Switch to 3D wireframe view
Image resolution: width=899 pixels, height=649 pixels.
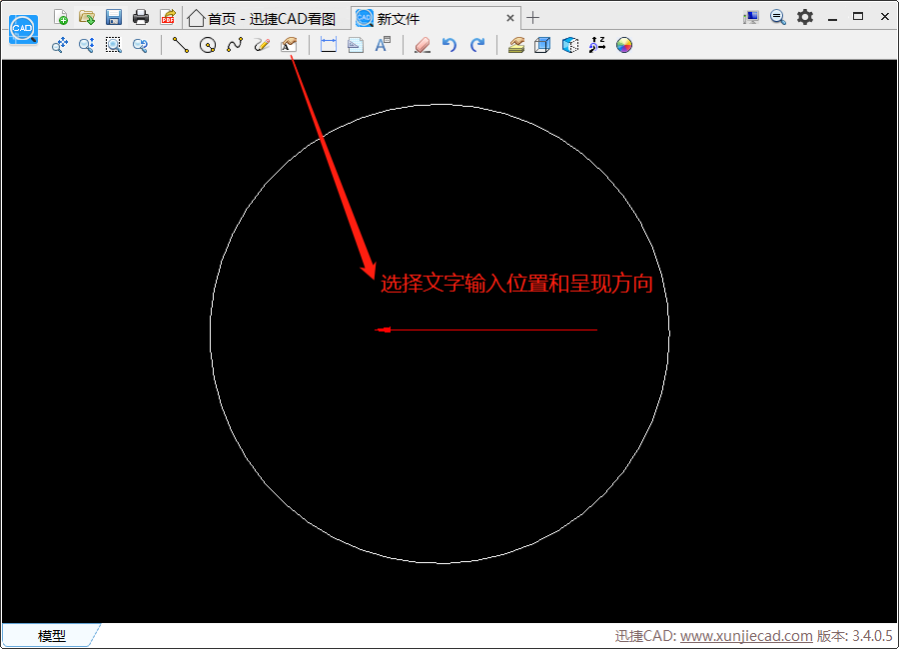pyautogui.click(x=542, y=45)
